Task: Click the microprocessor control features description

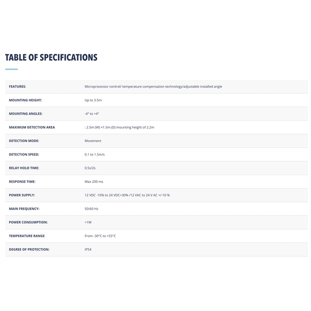Action: (x=153, y=87)
